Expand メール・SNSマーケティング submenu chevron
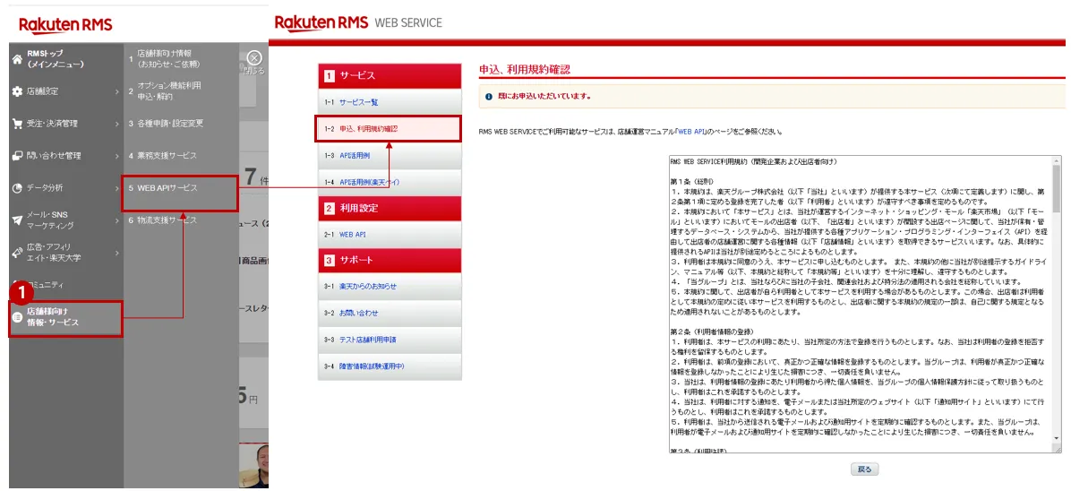This screenshot has height=491, width=1071. 116,220
